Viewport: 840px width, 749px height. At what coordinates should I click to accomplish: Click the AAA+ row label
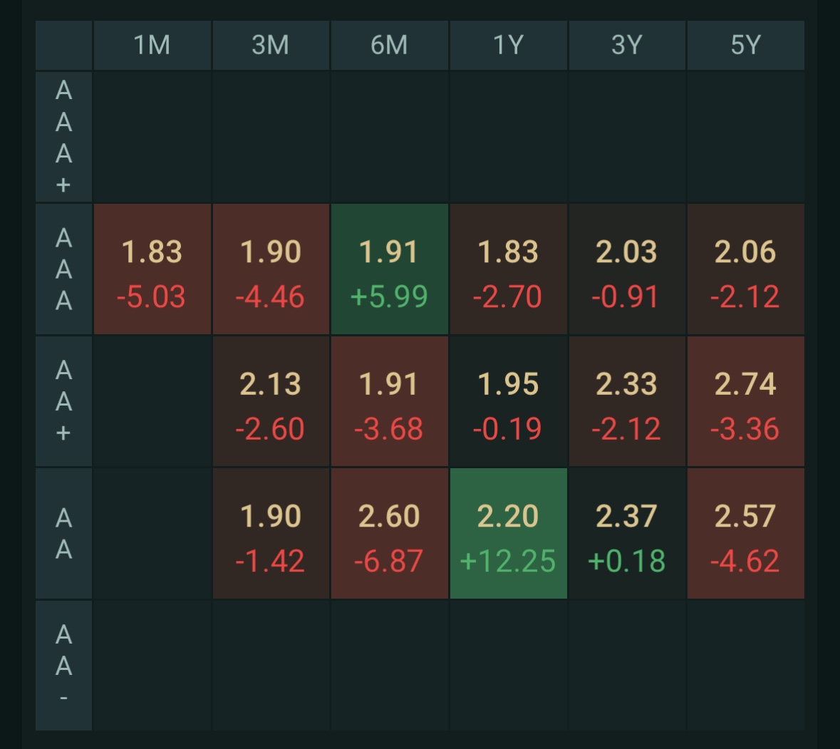coord(64,137)
